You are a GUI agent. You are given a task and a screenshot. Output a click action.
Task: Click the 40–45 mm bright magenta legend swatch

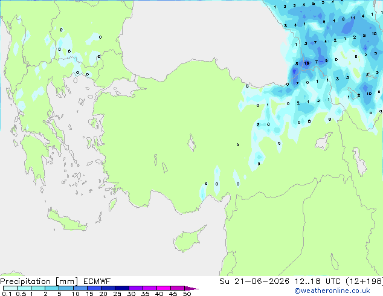point(164,288)
